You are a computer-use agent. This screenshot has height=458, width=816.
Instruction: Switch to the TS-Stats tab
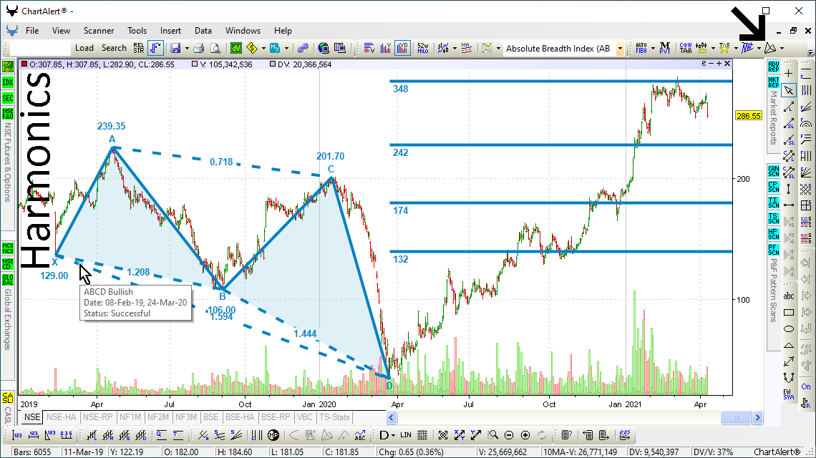334,417
